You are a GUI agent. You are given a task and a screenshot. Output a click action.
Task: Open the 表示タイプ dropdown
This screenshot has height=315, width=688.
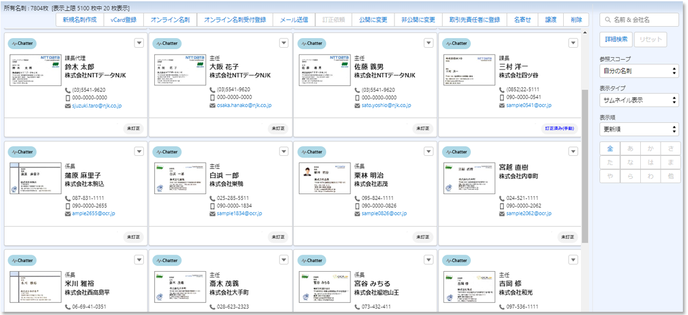[639, 101]
